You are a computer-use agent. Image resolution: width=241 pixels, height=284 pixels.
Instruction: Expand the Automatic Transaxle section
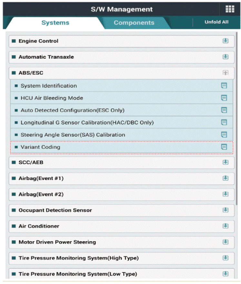(x=225, y=57)
